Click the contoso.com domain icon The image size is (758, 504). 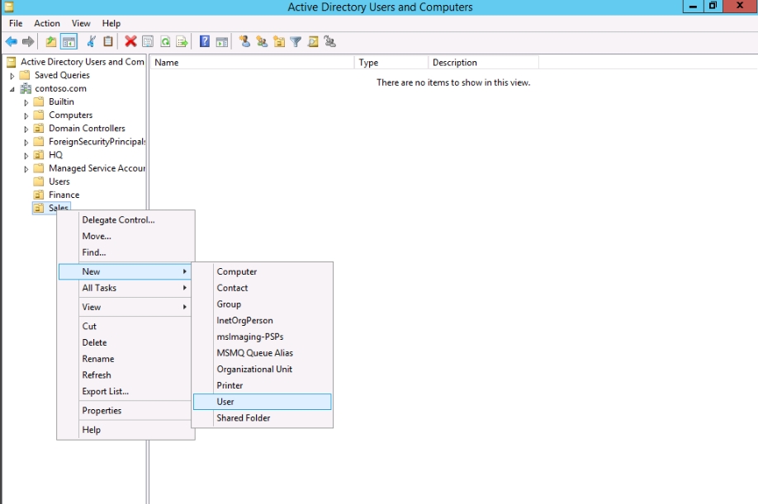click(26, 88)
